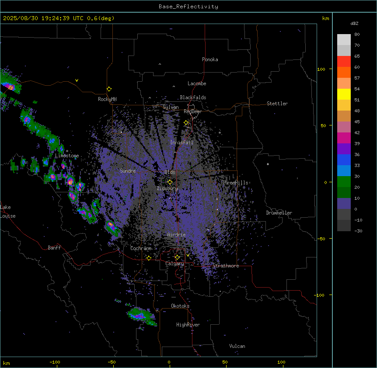Click the Vulcan city label
Screen dimensions: 377x368
[x=237, y=346]
